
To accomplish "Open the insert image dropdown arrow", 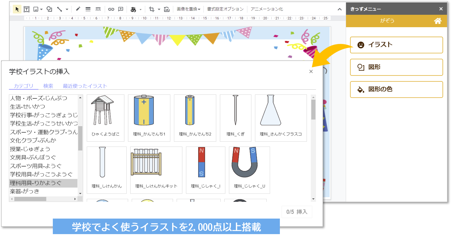I will [x=41, y=10].
